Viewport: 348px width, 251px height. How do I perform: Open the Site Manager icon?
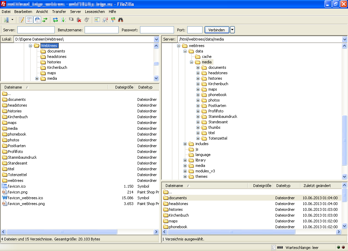pyautogui.click(x=6, y=20)
